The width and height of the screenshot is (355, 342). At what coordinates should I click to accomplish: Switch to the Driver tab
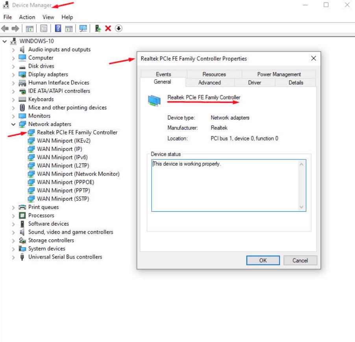[x=255, y=83]
